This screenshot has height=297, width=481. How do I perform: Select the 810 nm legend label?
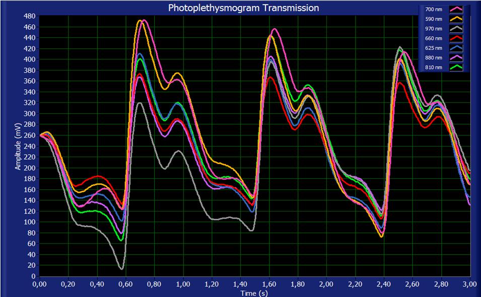coord(434,67)
